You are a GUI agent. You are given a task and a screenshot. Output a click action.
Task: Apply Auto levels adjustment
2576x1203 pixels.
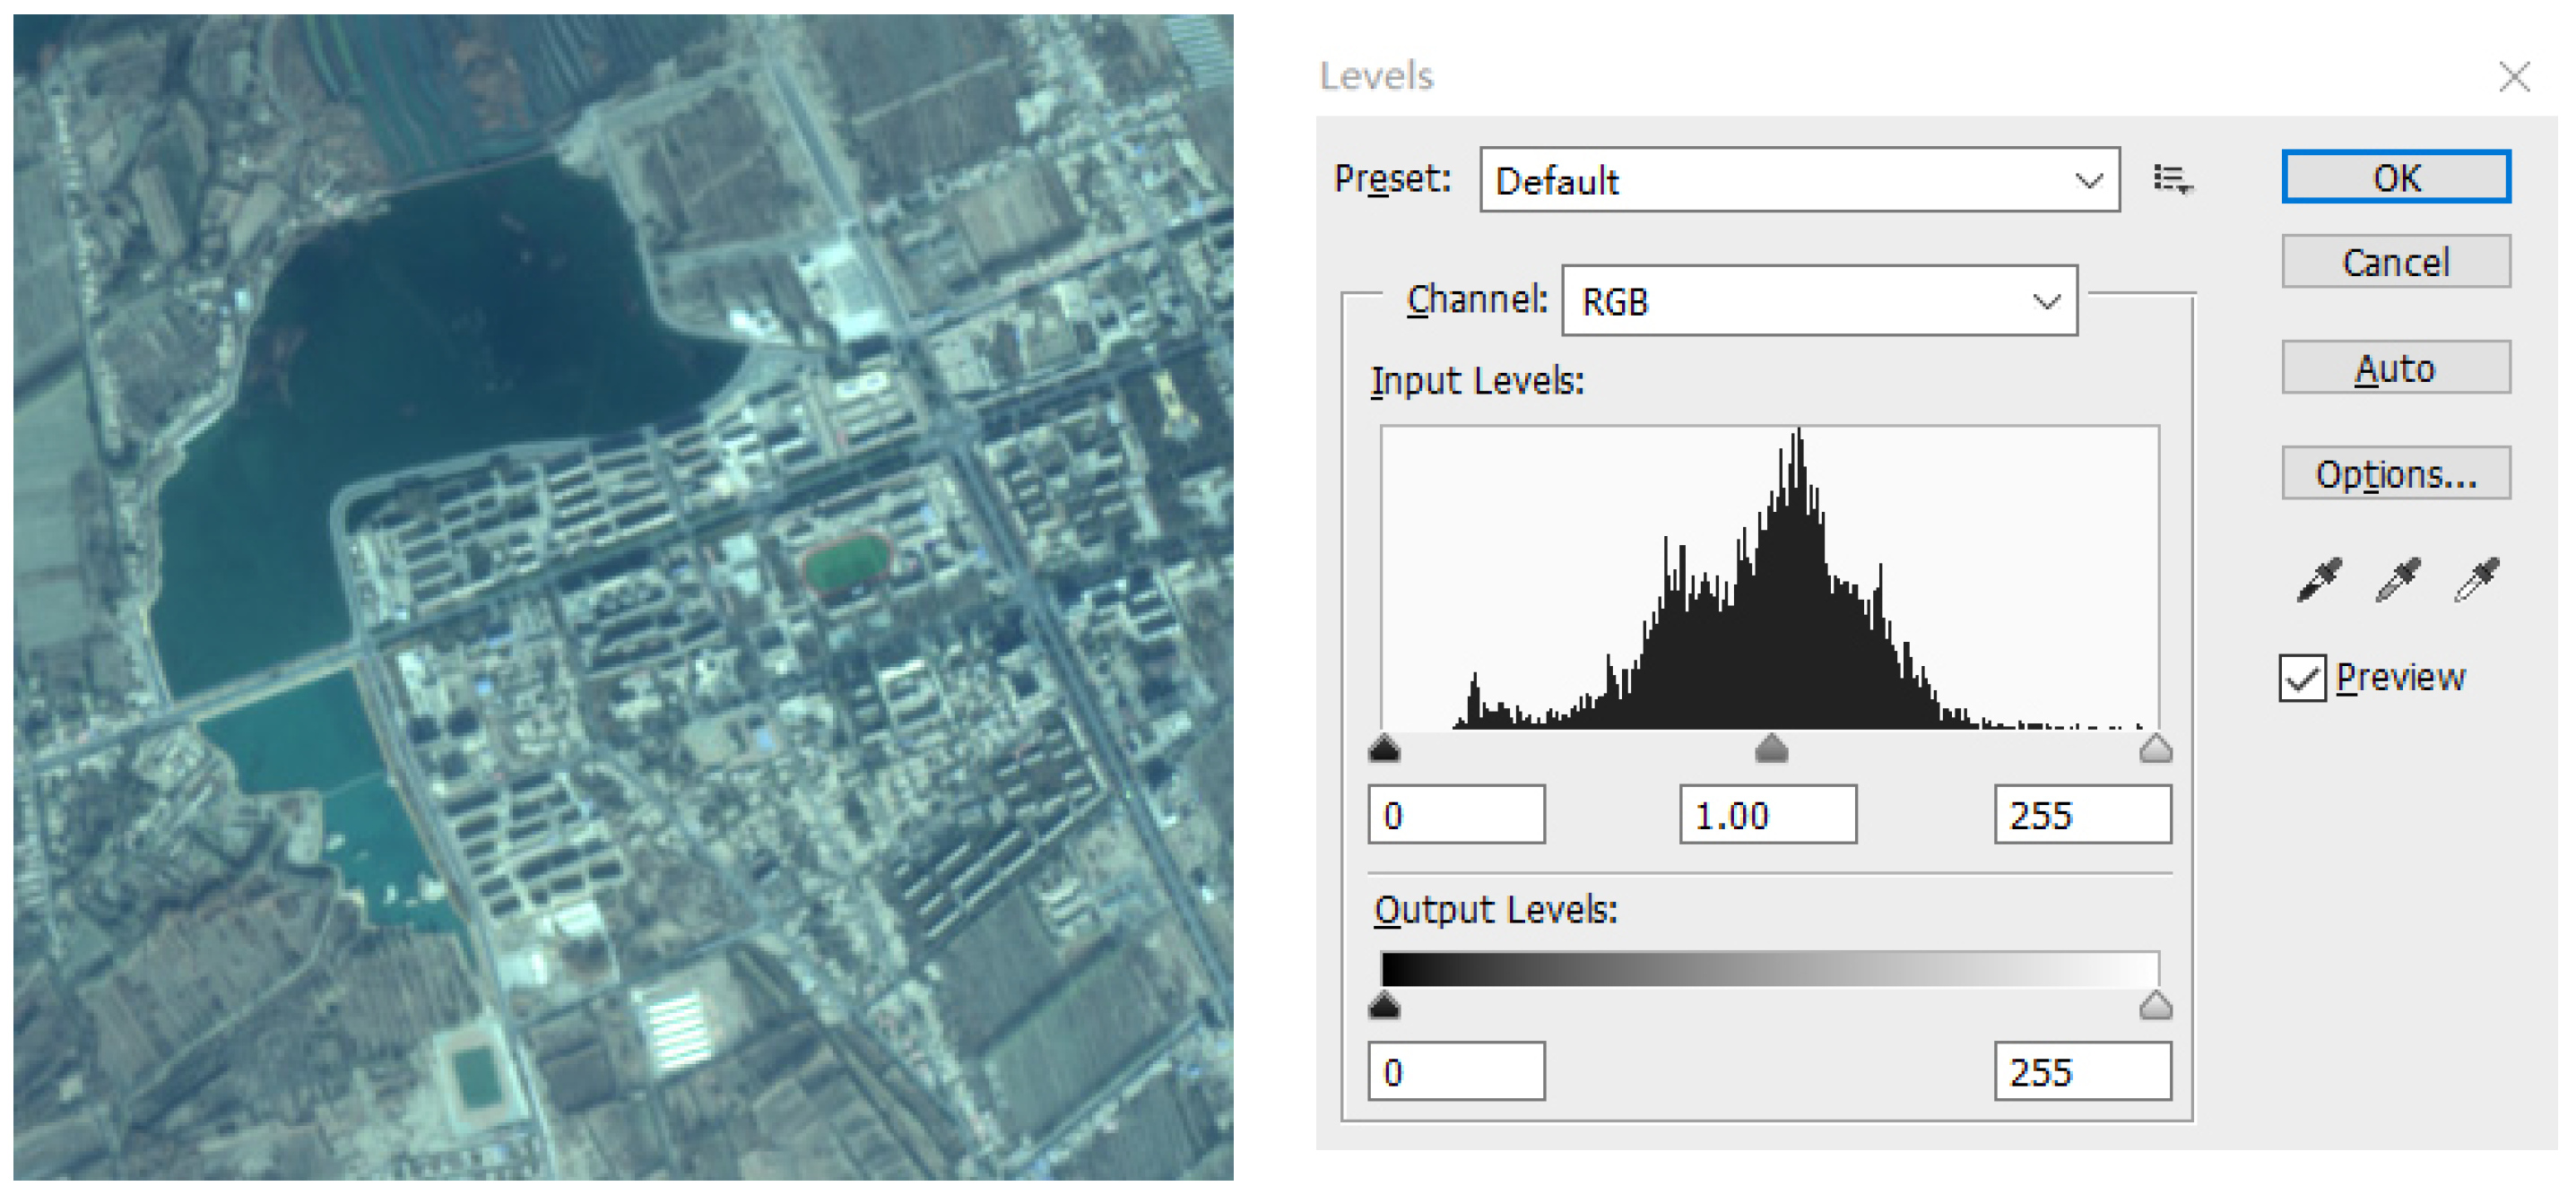click(2395, 368)
